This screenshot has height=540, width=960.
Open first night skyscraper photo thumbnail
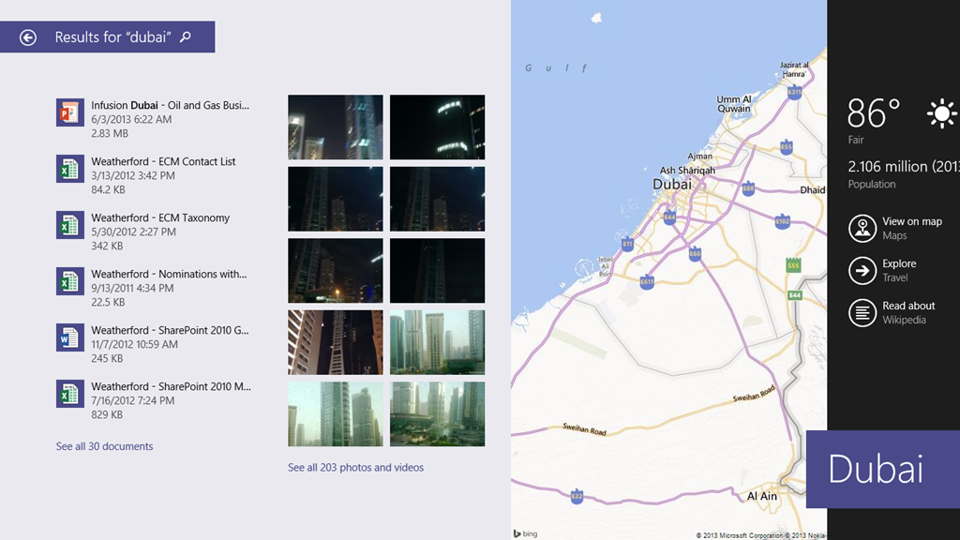pos(336,127)
